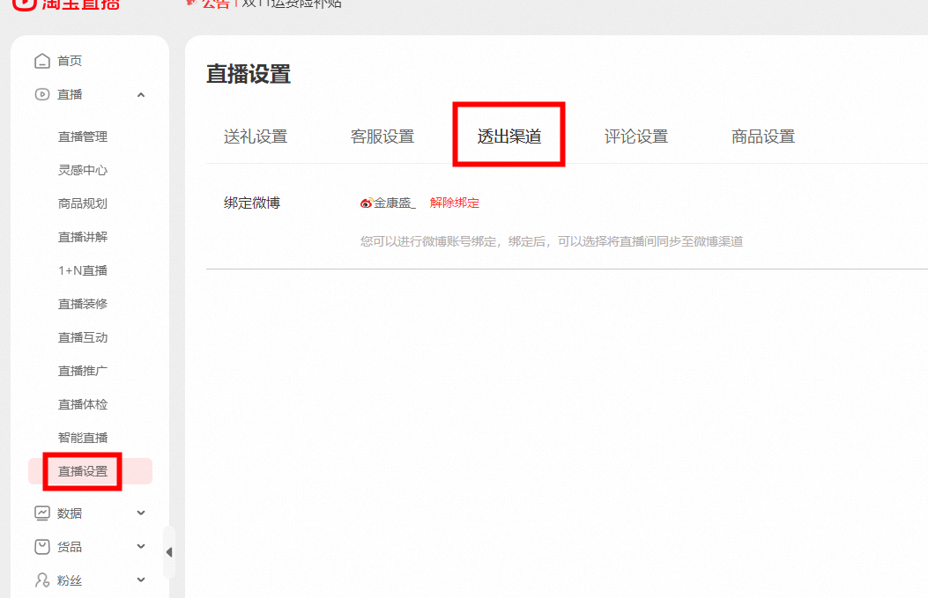
Task: Collapse the 直播 menu section chevron
Action: point(141,94)
